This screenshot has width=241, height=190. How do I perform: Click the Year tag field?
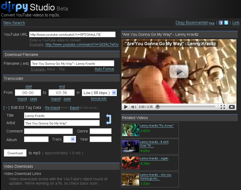tap(101, 139)
